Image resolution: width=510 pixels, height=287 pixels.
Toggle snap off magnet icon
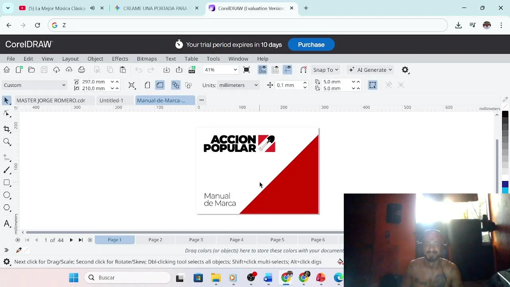click(x=304, y=70)
